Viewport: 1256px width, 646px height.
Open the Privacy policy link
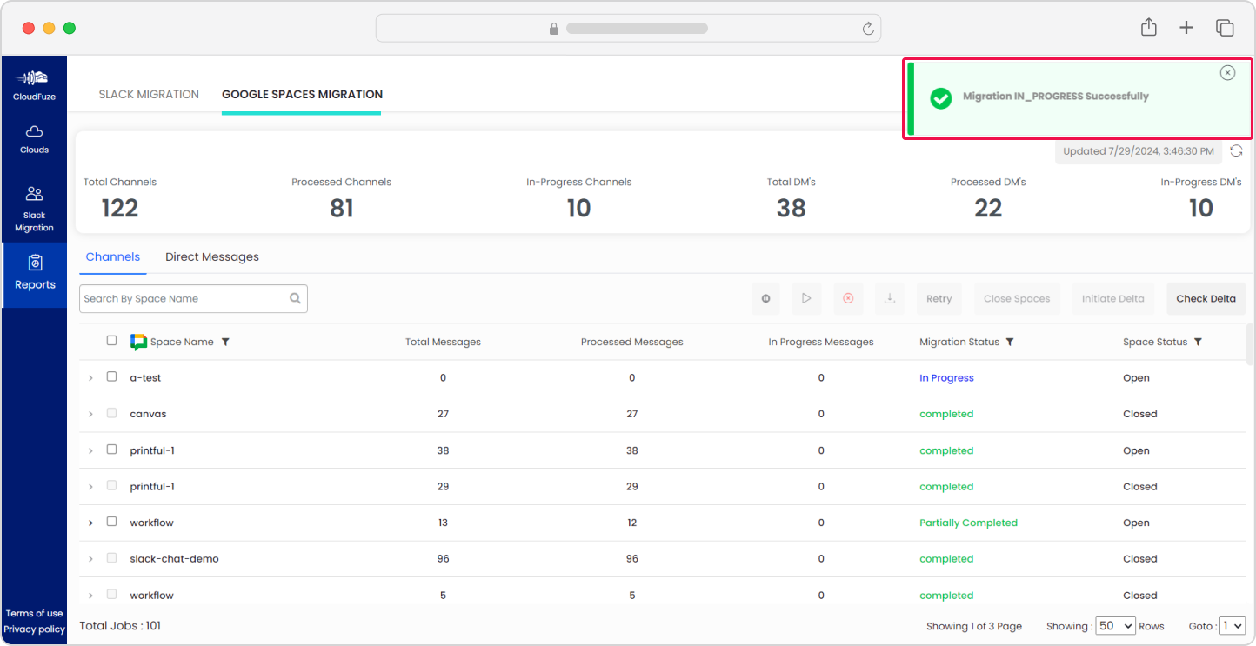coord(34,629)
